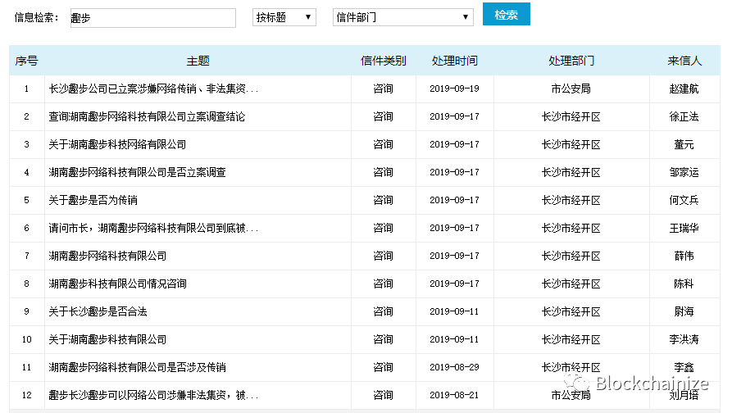This screenshot has width=732, height=413.
Task: Open letter 湖南趣步网络科技有限公司是否立案调查
Action: (x=137, y=172)
